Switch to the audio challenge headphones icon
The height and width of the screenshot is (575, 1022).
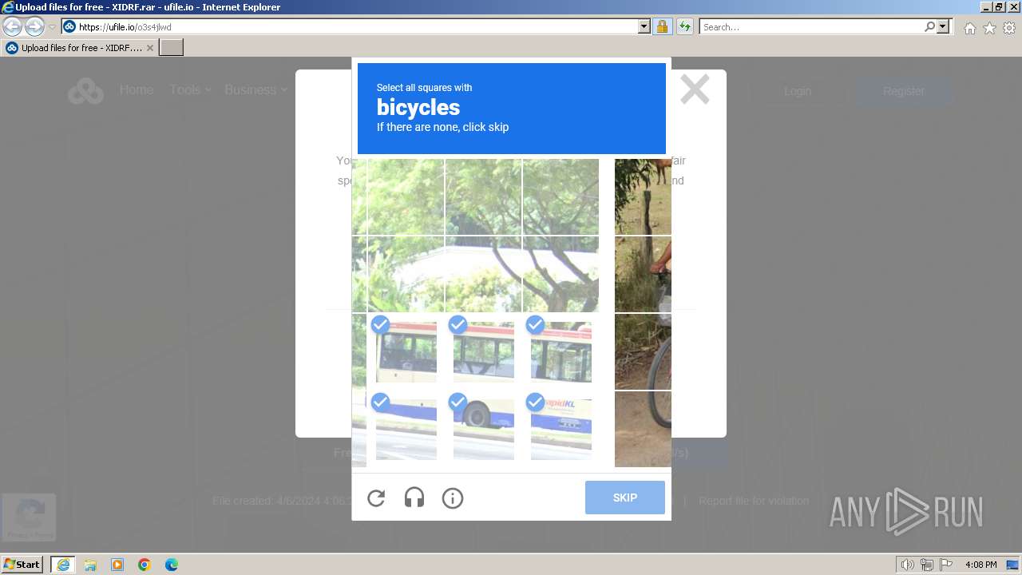[x=414, y=498]
